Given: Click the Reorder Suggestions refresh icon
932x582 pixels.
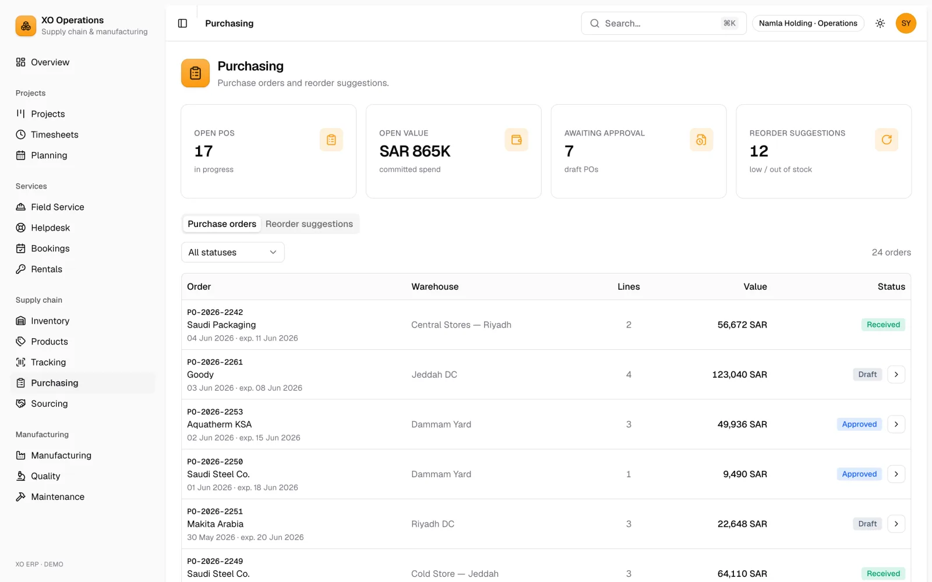Looking at the screenshot, I should pos(887,140).
